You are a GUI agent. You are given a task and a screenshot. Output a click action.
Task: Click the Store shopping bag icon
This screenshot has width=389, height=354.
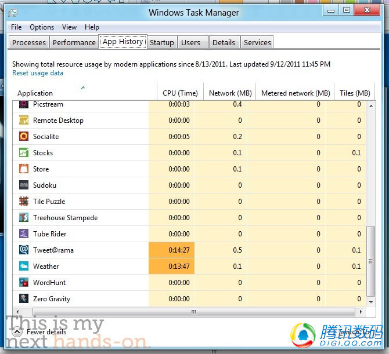pos(24,169)
